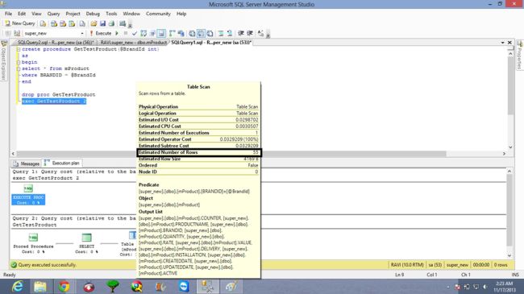Click the Connect icon on SQL toolbar
This screenshot has width=524, height=294.
point(8,33)
